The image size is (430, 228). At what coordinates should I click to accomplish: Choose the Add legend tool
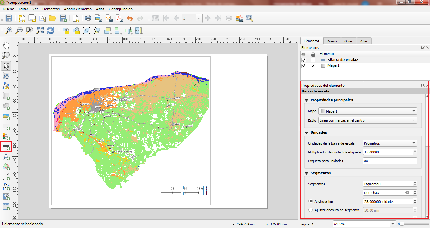(6, 136)
